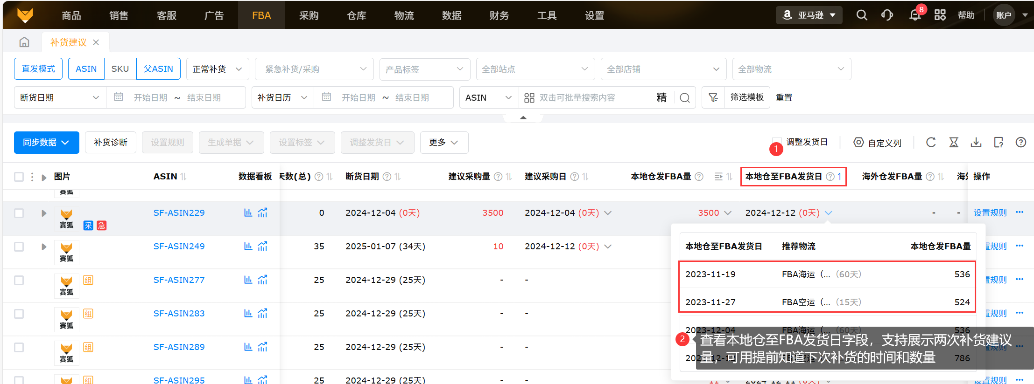
Task: Open the help question-mark icon in toolbar
Action: [x=1021, y=143]
